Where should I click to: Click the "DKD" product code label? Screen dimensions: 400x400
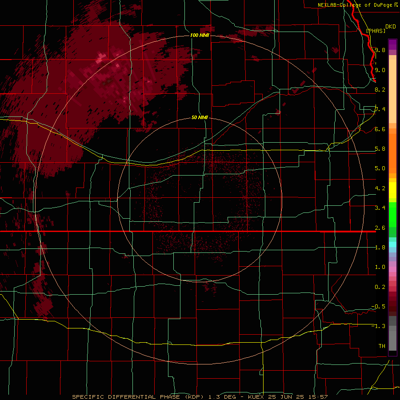(390, 27)
